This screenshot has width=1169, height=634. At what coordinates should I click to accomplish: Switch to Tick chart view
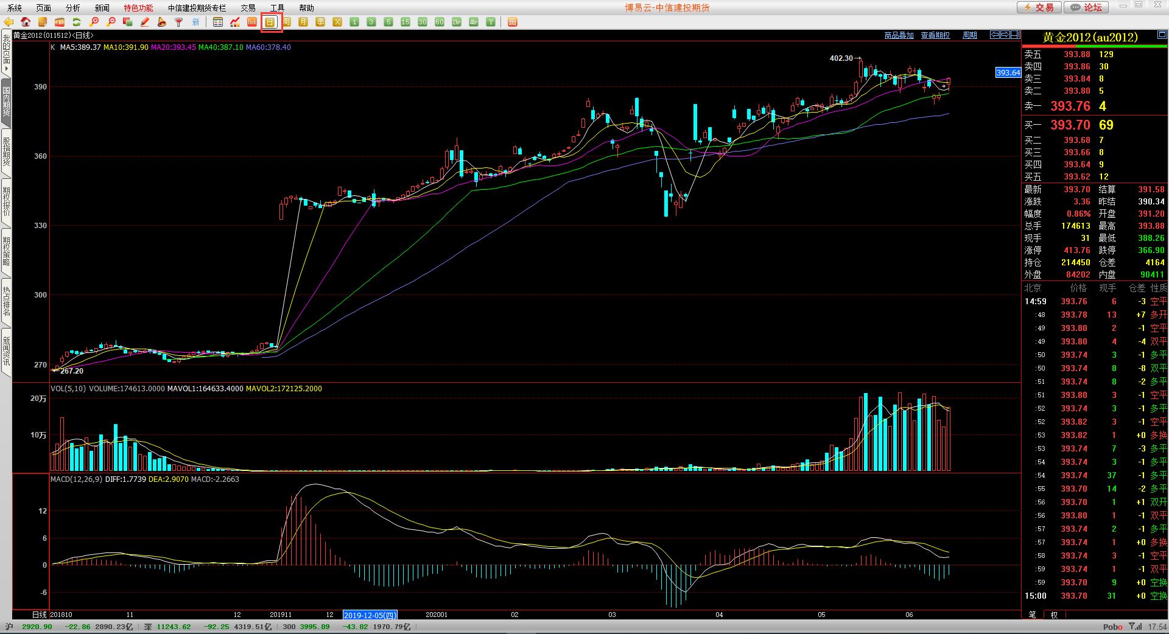(252, 23)
